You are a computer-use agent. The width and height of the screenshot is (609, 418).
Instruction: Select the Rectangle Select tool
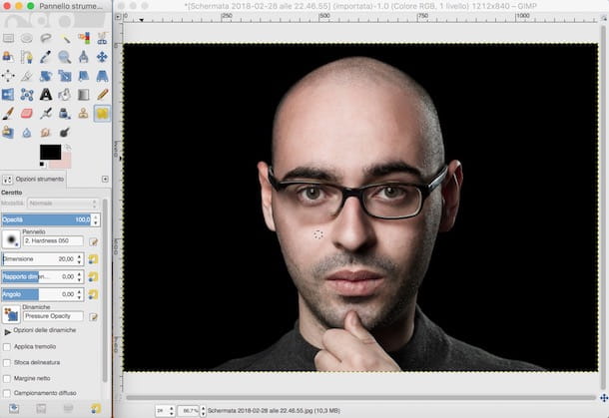9,38
